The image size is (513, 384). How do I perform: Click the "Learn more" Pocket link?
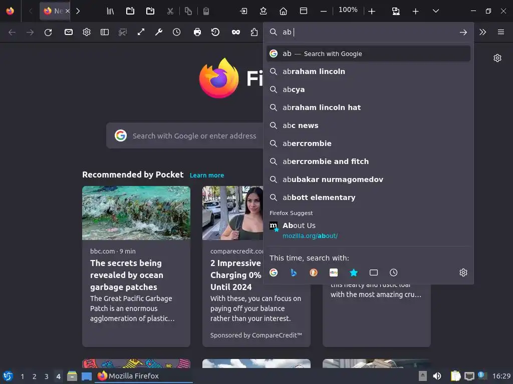(207, 175)
